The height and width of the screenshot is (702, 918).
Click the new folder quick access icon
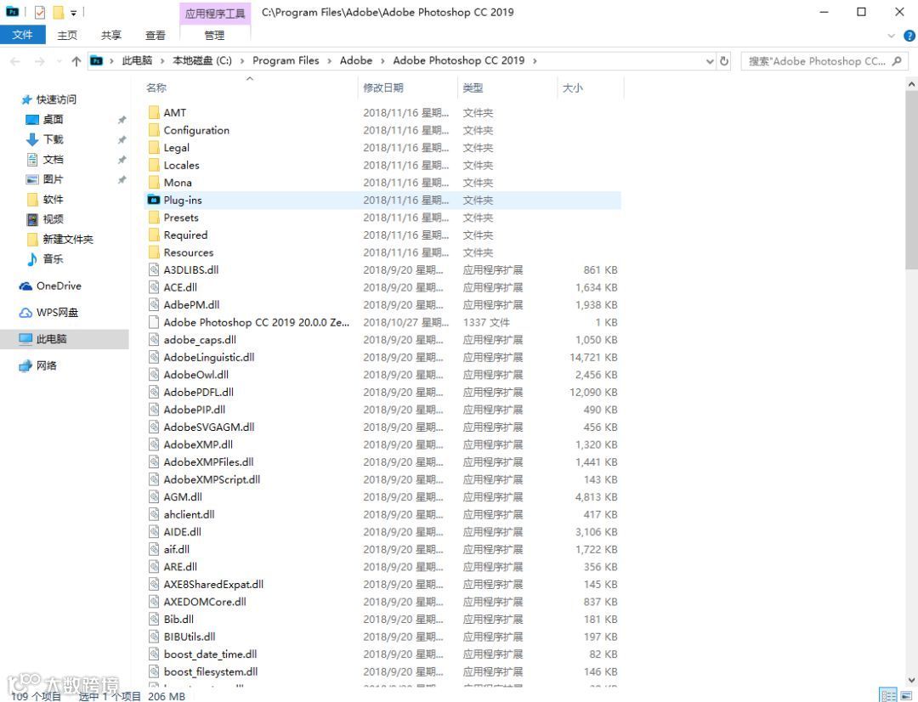[58, 12]
